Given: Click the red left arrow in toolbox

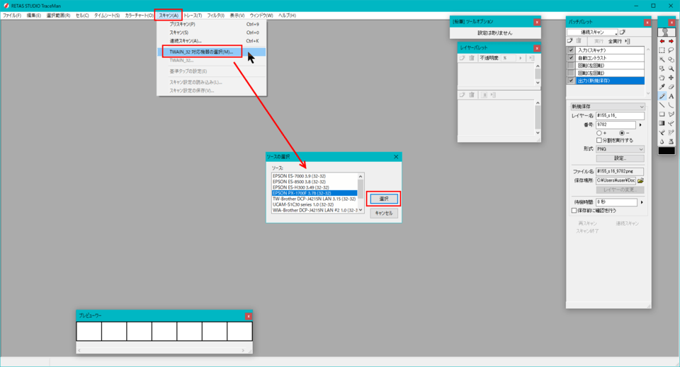Looking at the screenshot, I should [x=662, y=41].
